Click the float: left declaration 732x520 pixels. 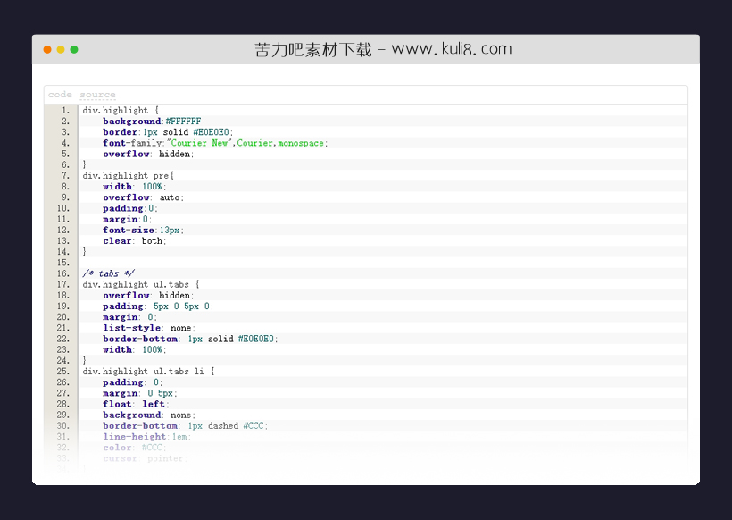135,404
